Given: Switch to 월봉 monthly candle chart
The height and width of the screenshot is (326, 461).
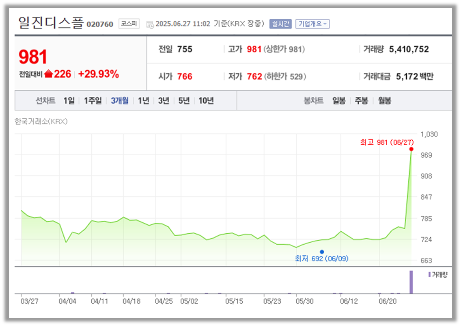Looking at the screenshot, I should point(385,101).
